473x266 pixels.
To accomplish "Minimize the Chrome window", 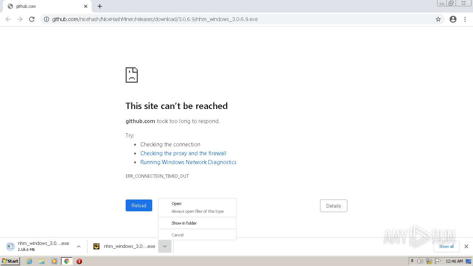I will click(442, 3).
